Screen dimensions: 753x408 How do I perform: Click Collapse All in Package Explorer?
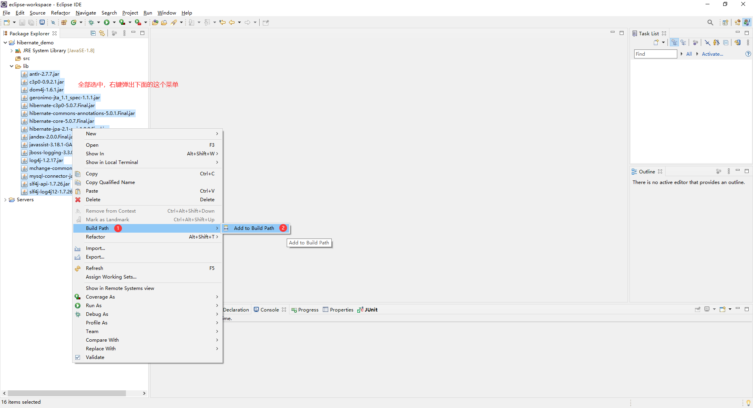[x=93, y=33]
